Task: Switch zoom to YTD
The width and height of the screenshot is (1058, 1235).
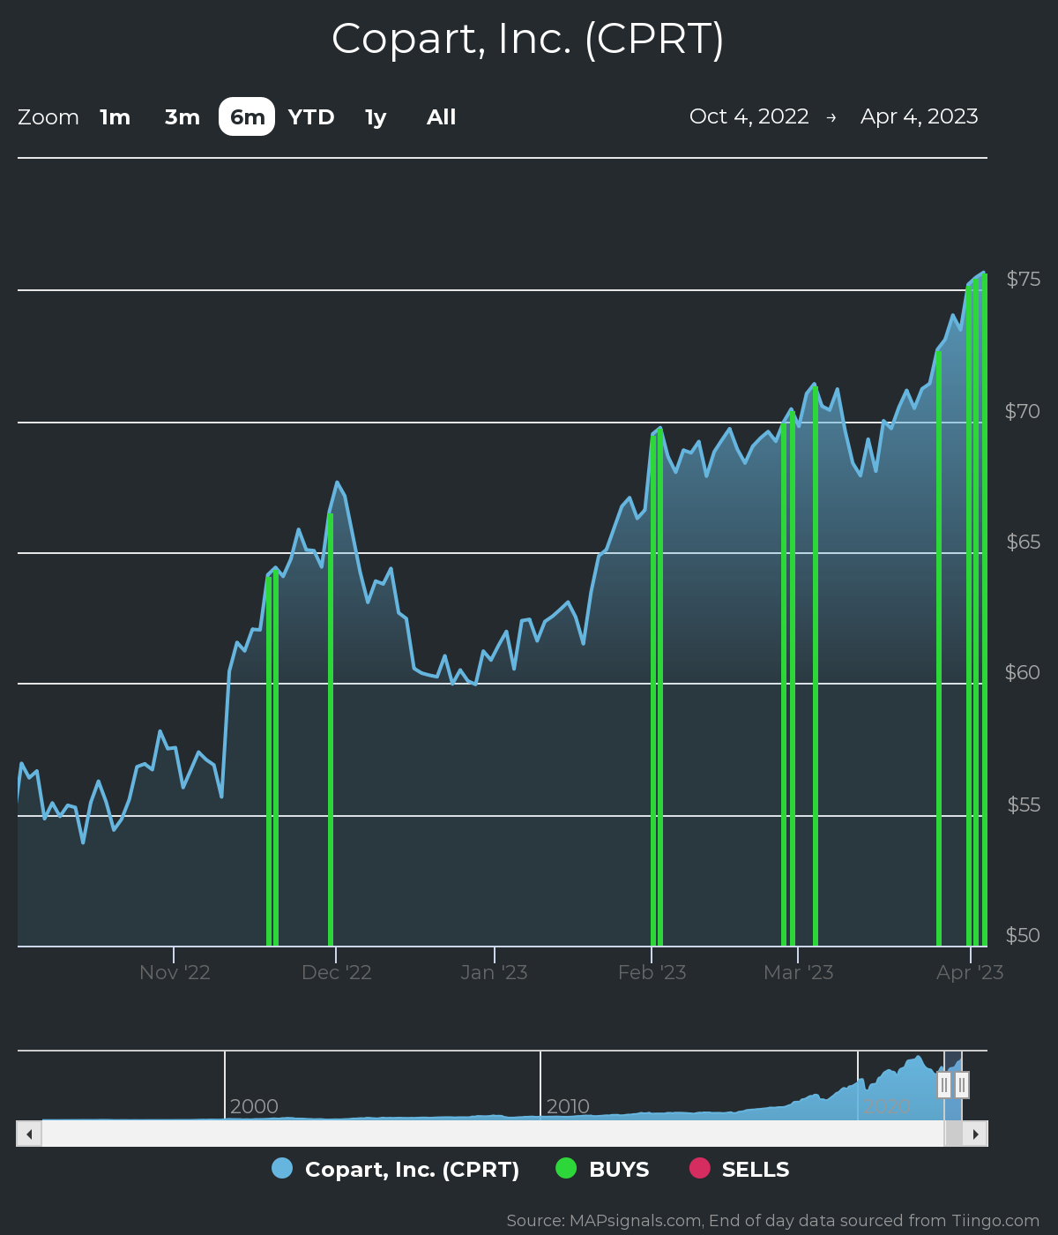Action: coord(311,117)
